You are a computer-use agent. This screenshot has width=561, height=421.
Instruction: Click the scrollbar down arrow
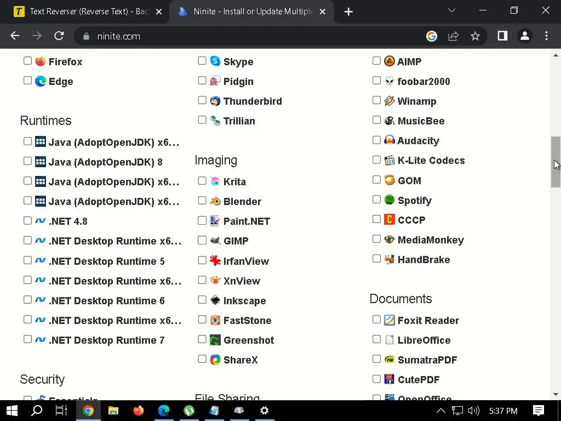point(556,395)
